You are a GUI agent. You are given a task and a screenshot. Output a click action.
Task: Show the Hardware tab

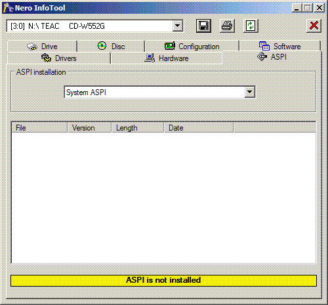click(167, 58)
